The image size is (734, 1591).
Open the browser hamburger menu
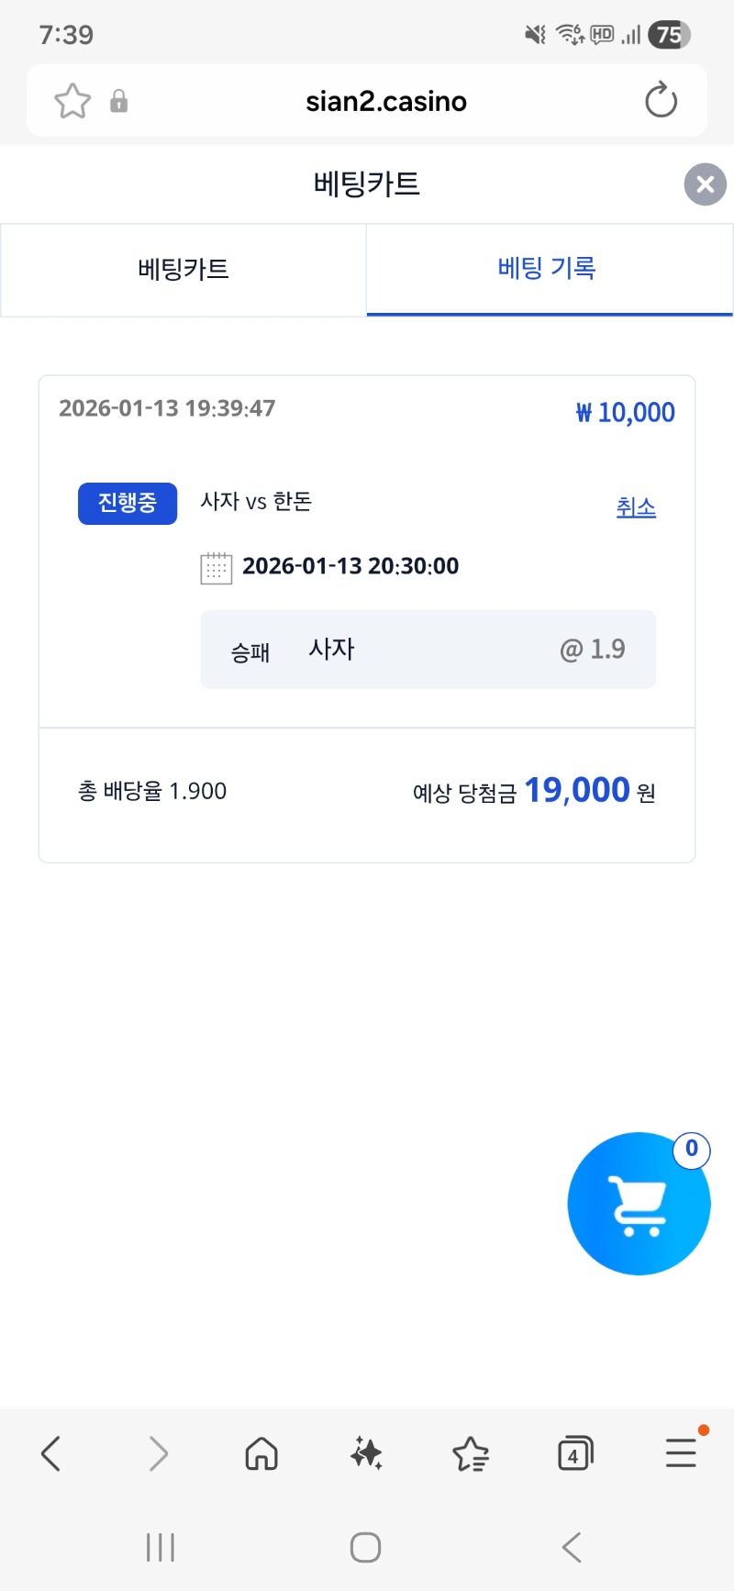[x=681, y=1453]
